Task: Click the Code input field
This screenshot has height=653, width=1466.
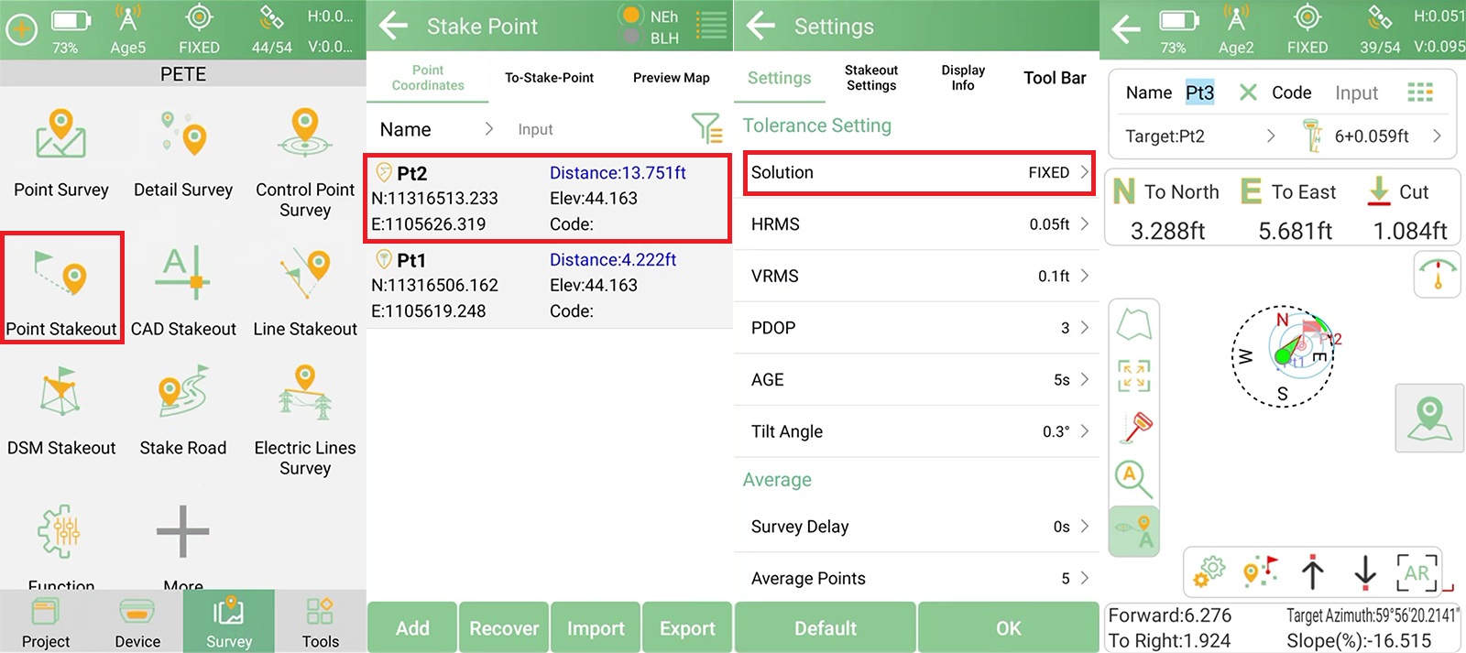Action: pyautogui.click(x=1355, y=93)
